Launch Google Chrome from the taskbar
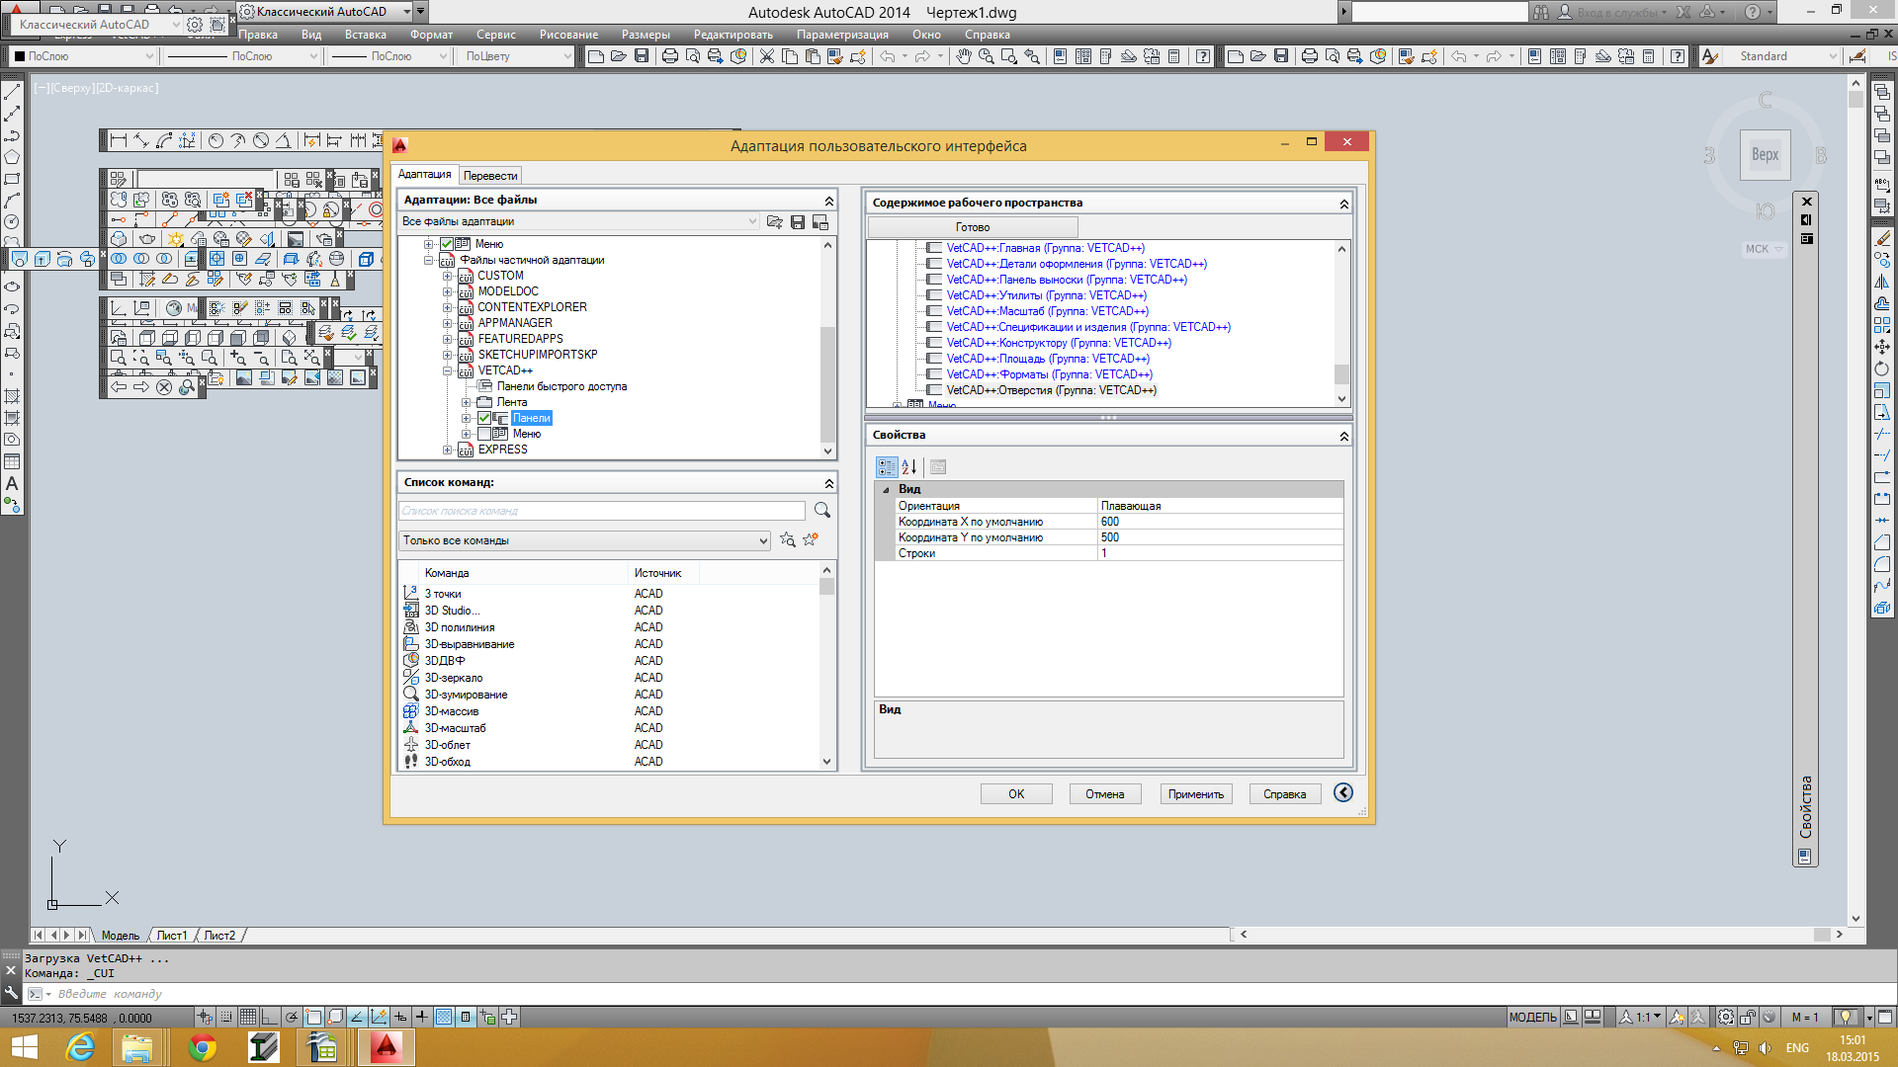The image size is (1898, 1067). [x=203, y=1047]
